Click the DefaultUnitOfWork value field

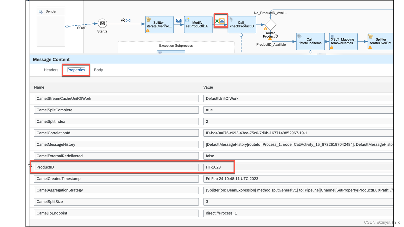(x=298, y=98)
